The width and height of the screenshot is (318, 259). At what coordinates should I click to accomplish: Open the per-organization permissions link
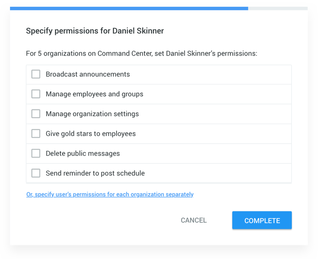click(x=110, y=194)
